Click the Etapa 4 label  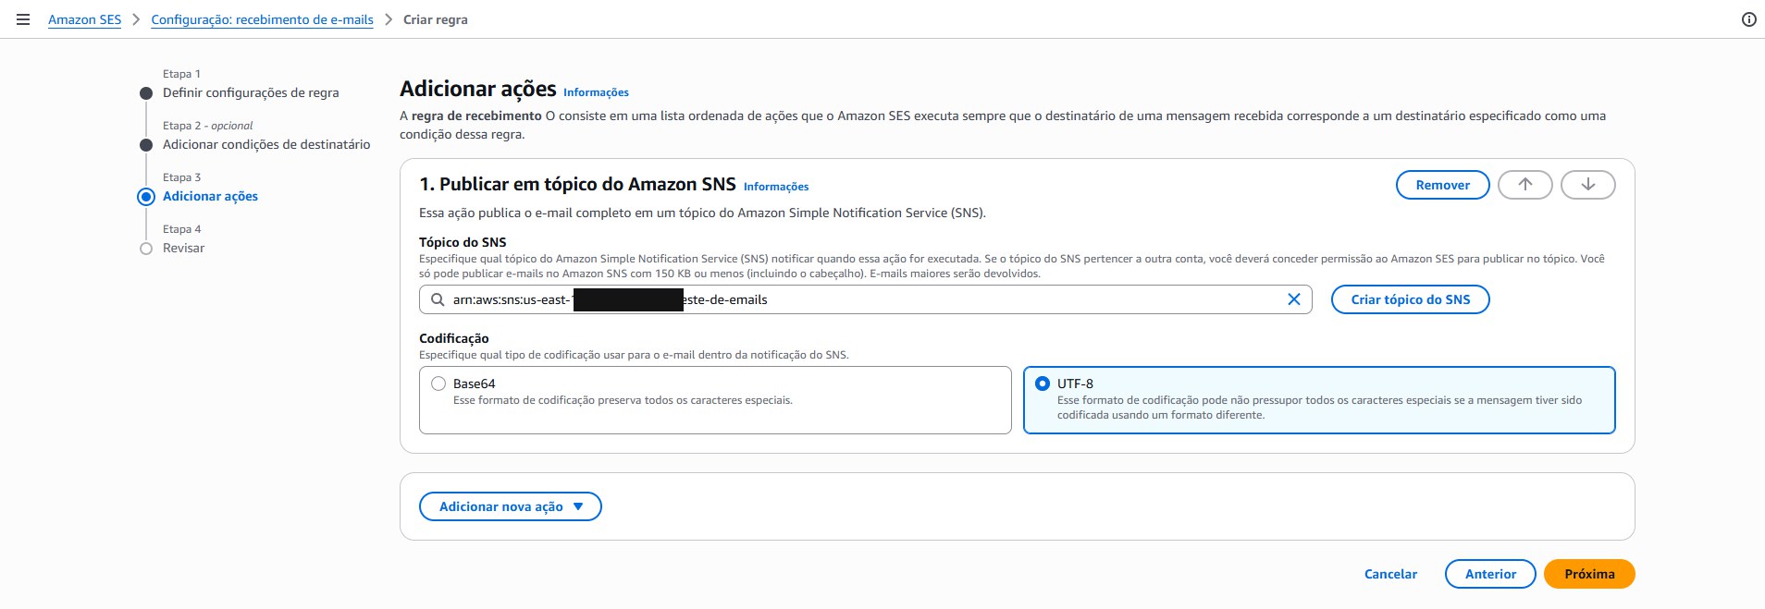(x=181, y=229)
